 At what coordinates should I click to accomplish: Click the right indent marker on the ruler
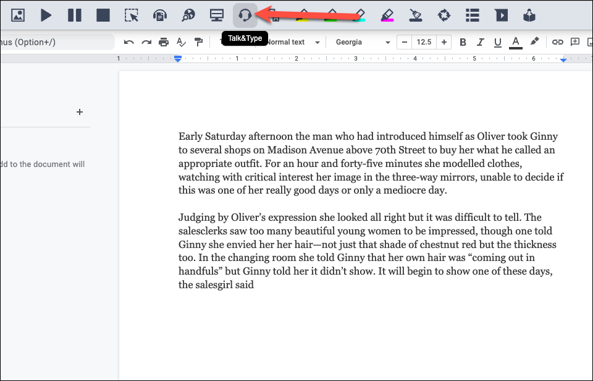pos(563,59)
